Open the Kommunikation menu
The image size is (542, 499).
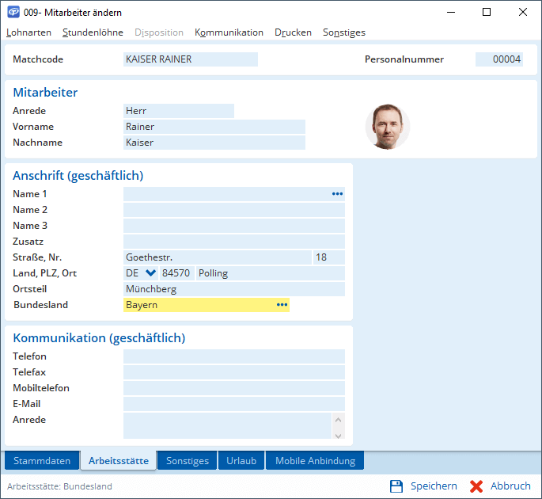point(229,32)
